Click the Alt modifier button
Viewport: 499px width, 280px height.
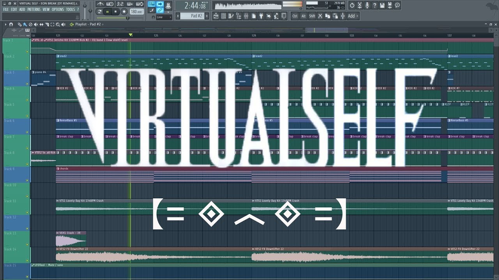click(x=303, y=16)
